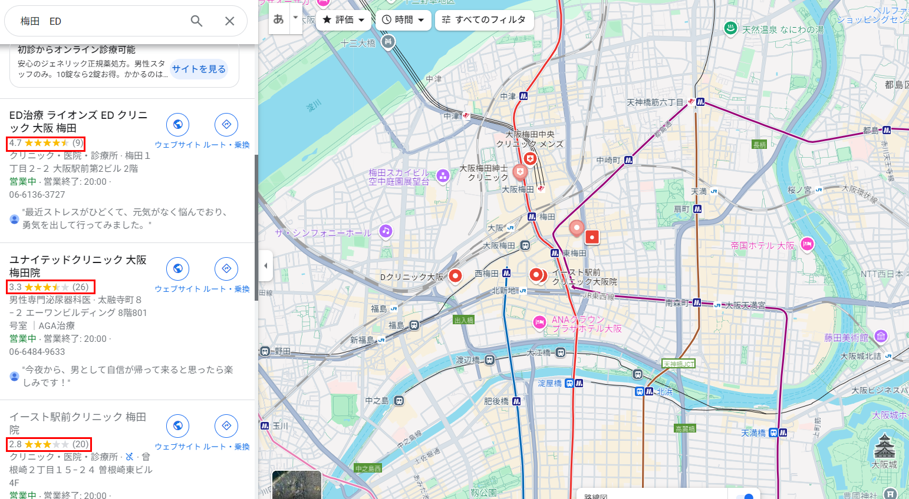Collapse the side panel with the arrow

(265, 266)
